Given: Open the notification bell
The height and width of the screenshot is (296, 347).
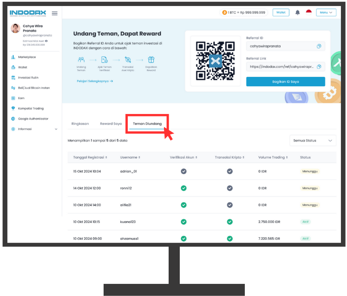Looking at the screenshot, I should point(298,13).
